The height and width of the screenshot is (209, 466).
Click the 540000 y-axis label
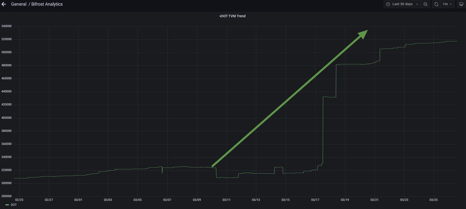tap(7, 26)
